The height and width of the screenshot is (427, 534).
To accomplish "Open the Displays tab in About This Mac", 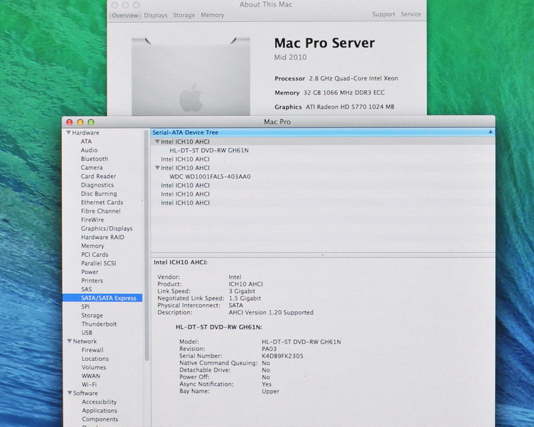I will click(x=156, y=16).
